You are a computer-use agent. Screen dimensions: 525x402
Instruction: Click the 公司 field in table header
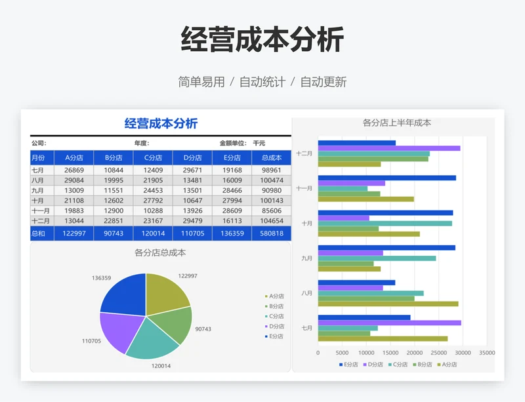coord(39,143)
